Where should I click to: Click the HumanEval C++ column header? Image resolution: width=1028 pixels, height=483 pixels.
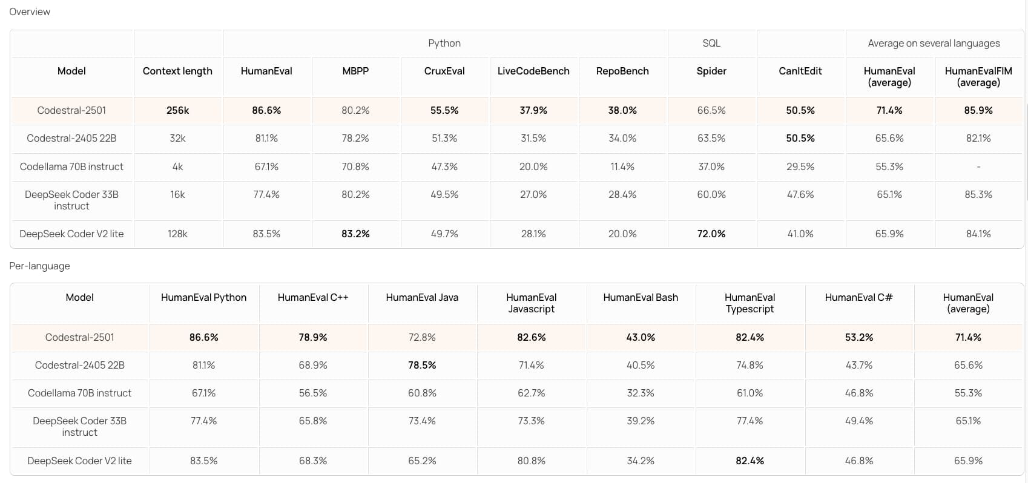click(313, 297)
